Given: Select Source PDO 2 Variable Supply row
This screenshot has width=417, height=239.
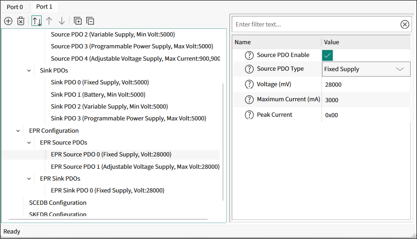Looking at the screenshot, I should [x=113, y=35].
